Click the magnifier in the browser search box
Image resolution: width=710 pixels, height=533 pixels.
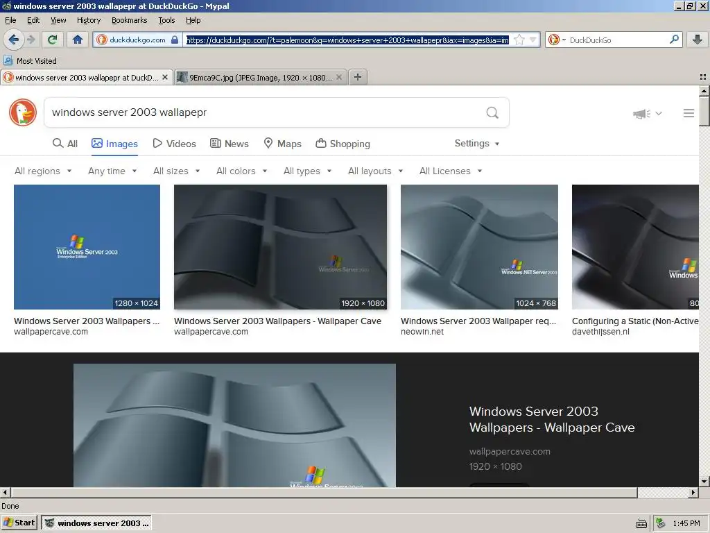(674, 40)
